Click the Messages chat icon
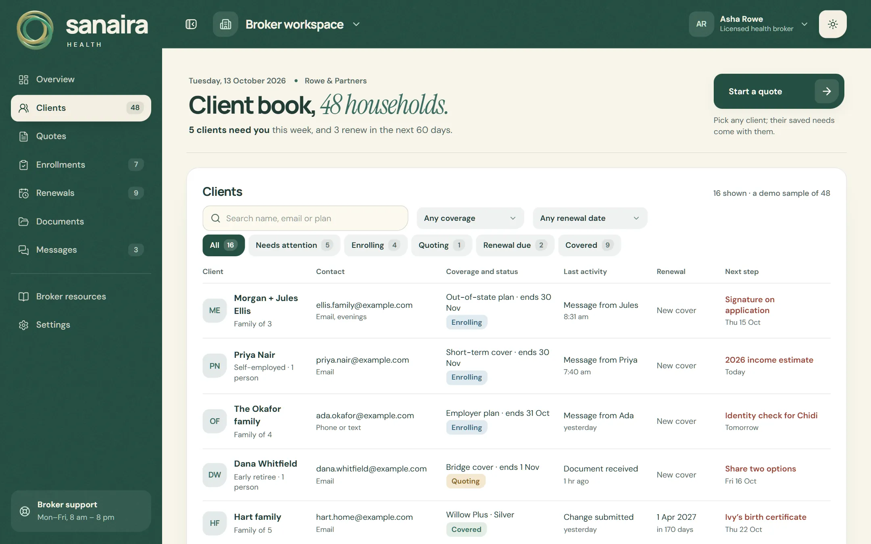 [x=23, y=250]
